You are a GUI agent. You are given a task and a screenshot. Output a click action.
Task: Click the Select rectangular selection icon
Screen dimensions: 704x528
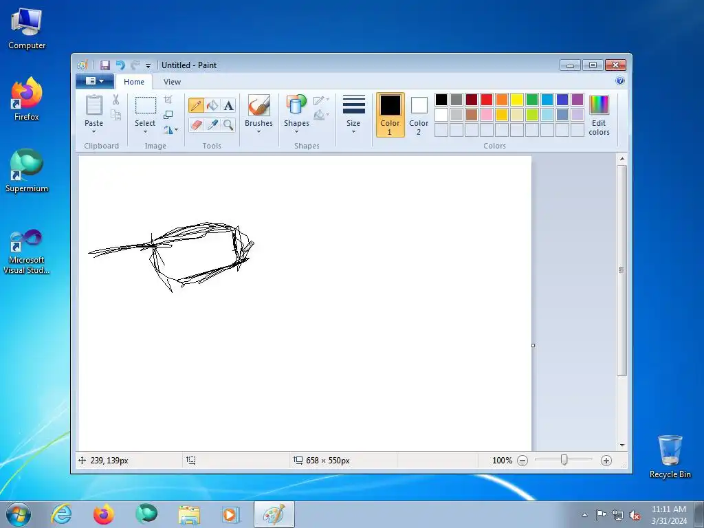146,105
